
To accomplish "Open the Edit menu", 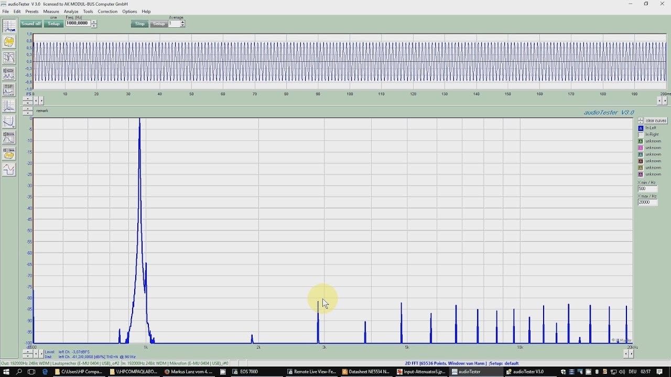I will 17,12.
